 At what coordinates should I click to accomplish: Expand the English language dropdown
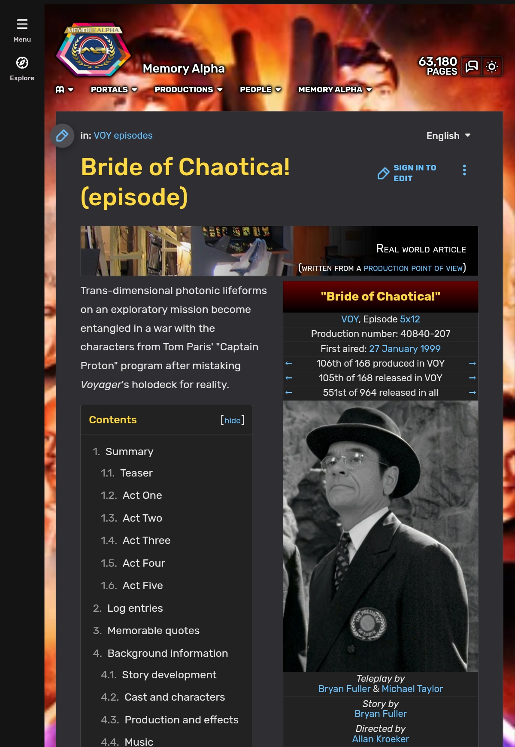point(448,136)
